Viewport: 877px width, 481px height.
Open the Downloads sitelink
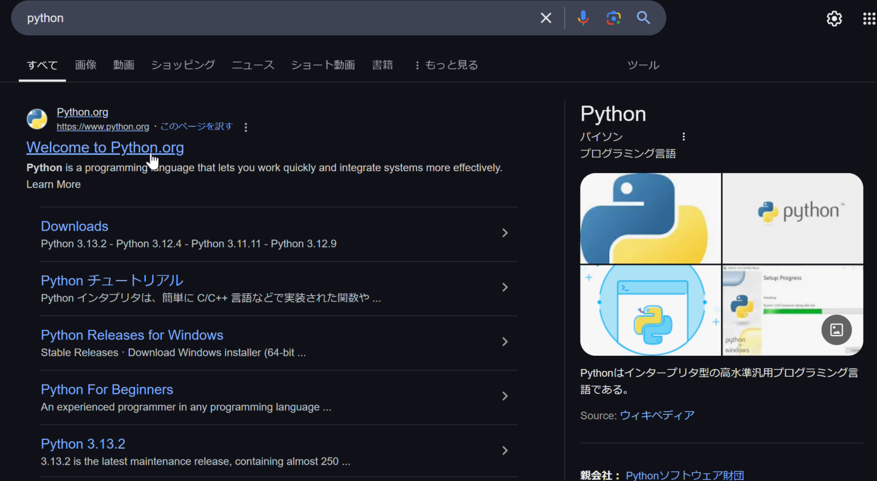click(x=75, y=226)
